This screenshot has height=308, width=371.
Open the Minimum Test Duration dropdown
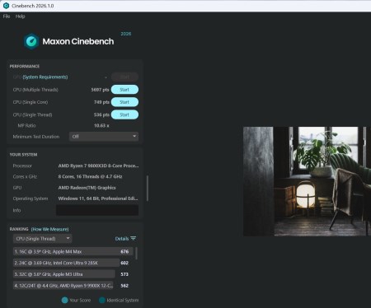coord(104,137)
